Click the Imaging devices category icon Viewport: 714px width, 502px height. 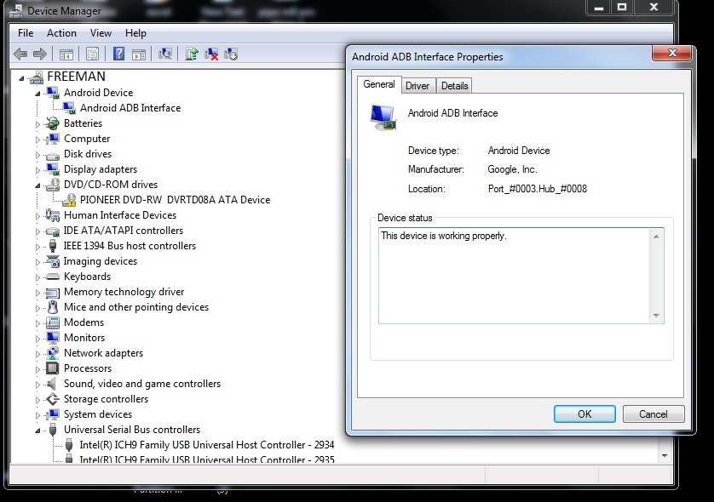click(x=53, y=261)
